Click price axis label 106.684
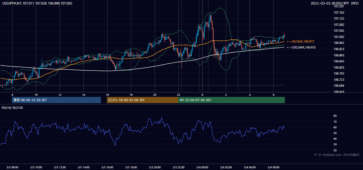 [339, 86]
